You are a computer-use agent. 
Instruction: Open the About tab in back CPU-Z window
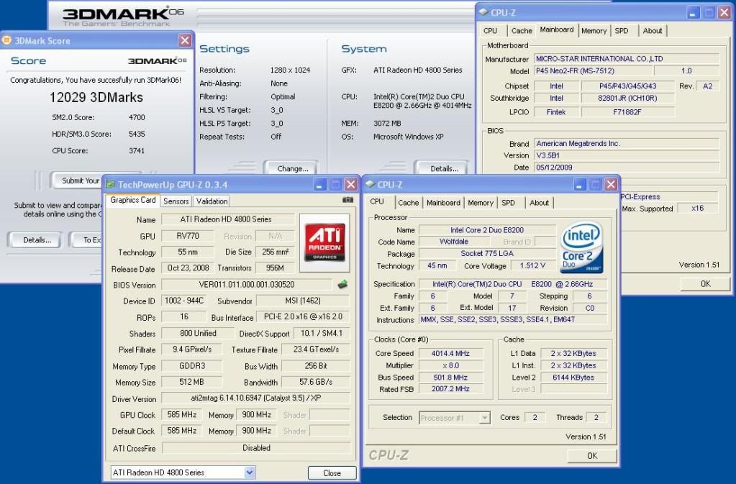click(x=653, y=30)
